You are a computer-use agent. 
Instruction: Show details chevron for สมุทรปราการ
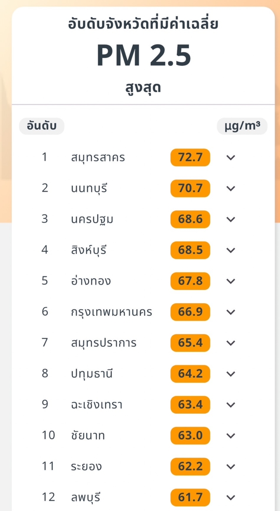[x=231, y=343]
